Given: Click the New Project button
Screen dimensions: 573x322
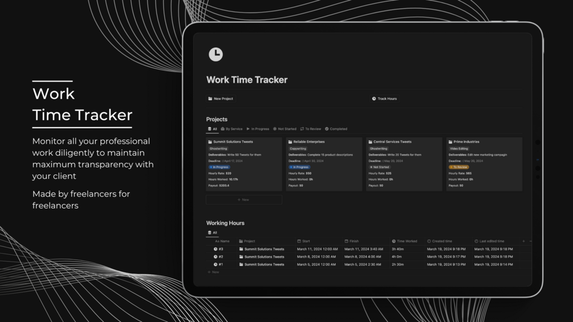Looking at the screenshot, I should (221, 99).
